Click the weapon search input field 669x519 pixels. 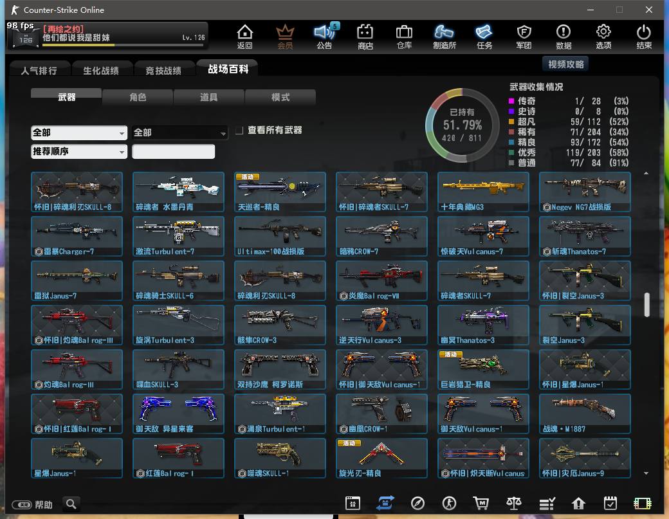(173, 151)
